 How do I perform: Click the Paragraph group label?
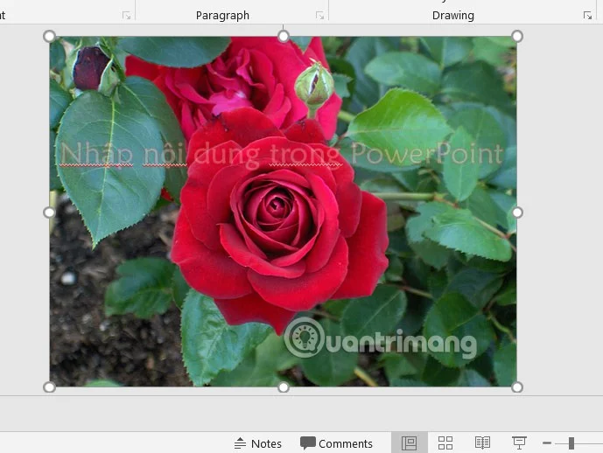pos(222,16)
